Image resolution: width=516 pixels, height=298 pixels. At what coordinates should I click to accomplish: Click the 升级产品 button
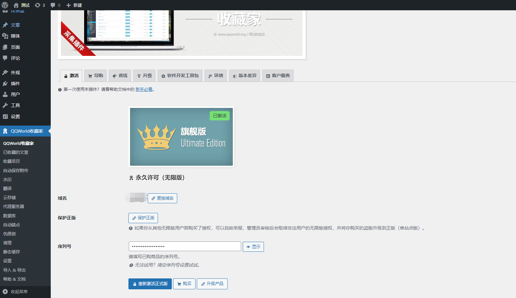pos(212,284)
